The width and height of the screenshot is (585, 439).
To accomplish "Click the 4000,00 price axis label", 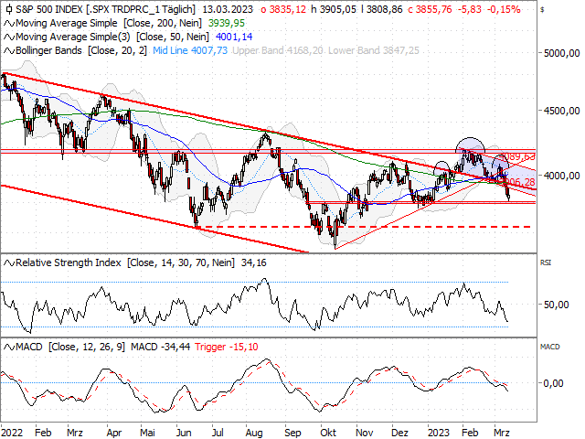I will 561,176.
